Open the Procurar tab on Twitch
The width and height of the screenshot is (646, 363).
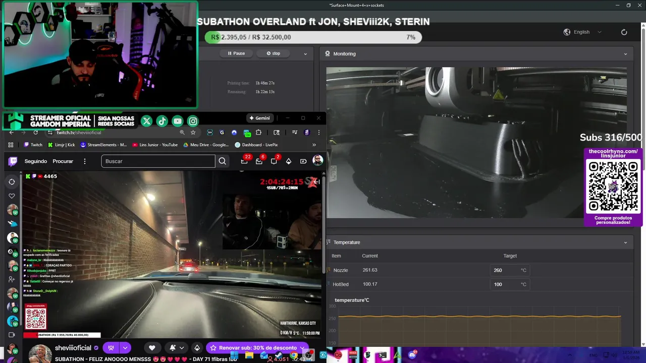pos(63,161)
